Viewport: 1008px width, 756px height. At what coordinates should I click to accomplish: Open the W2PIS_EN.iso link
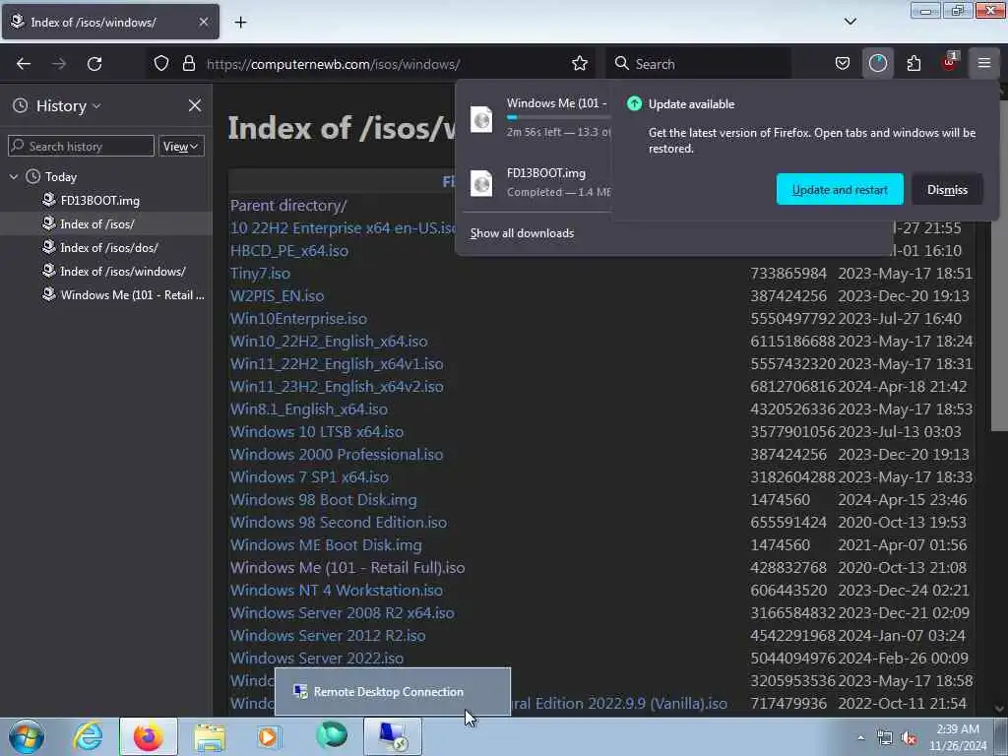click(x=277, y=295)
